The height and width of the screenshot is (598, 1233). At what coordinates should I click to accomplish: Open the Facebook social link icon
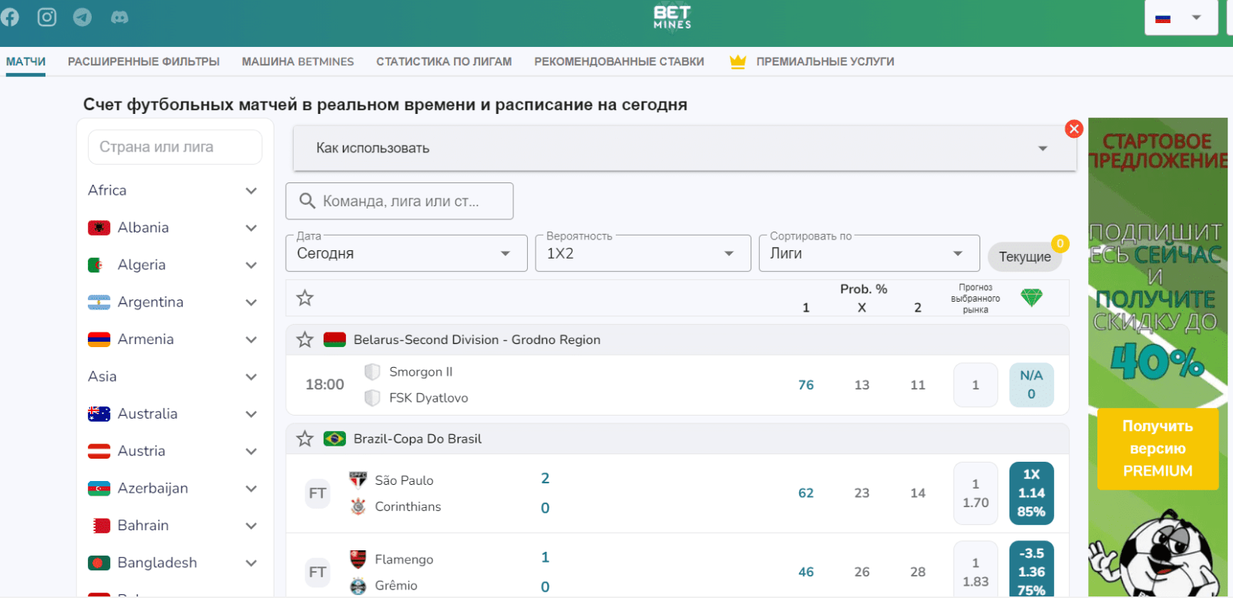pyautogui.click(x=9, y=17)
